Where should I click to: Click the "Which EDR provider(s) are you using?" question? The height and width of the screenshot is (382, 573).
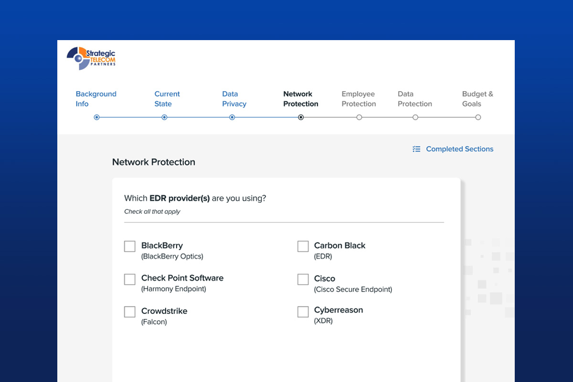click(195, 198)
